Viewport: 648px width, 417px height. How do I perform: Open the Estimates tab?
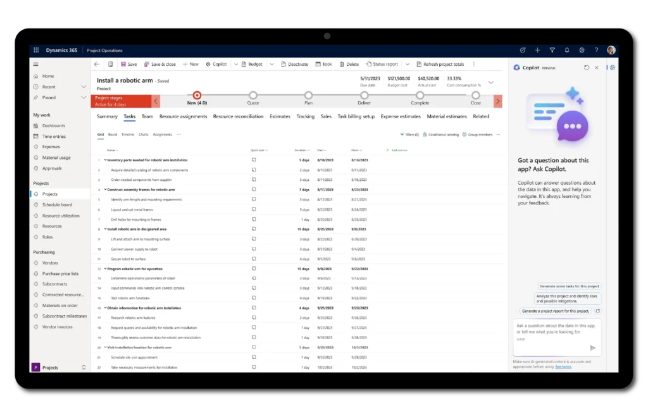point(280,116)
